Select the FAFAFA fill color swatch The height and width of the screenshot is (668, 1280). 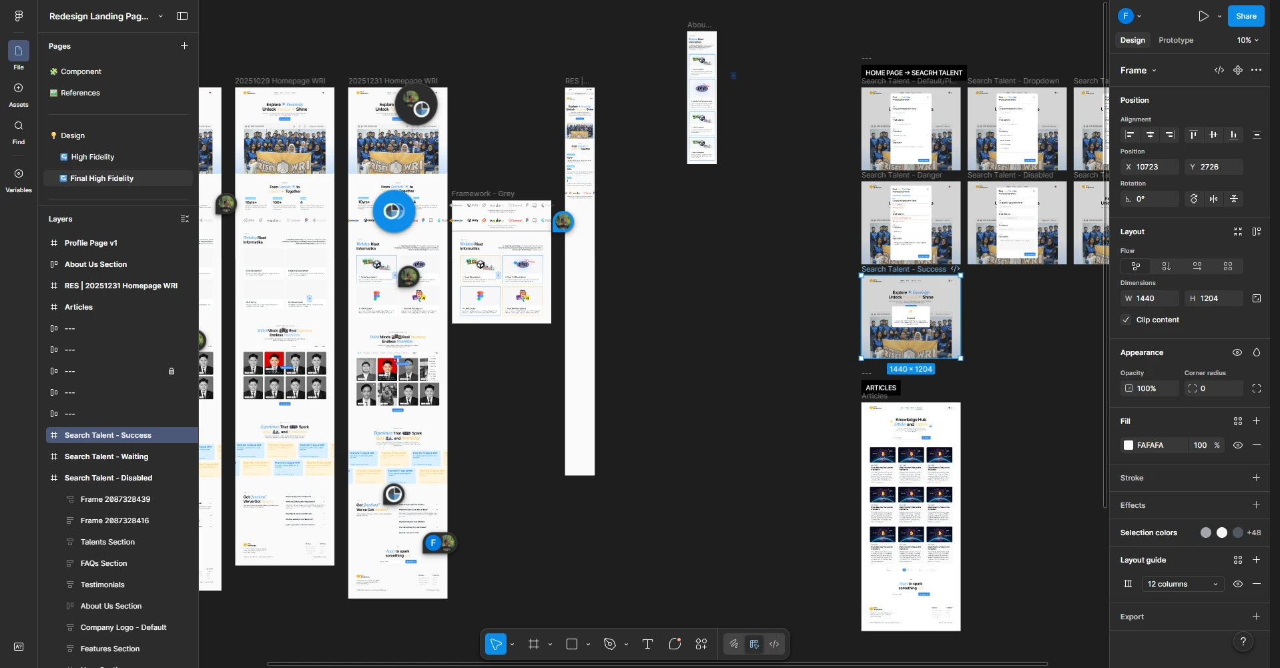click(x=1129, y=445)
